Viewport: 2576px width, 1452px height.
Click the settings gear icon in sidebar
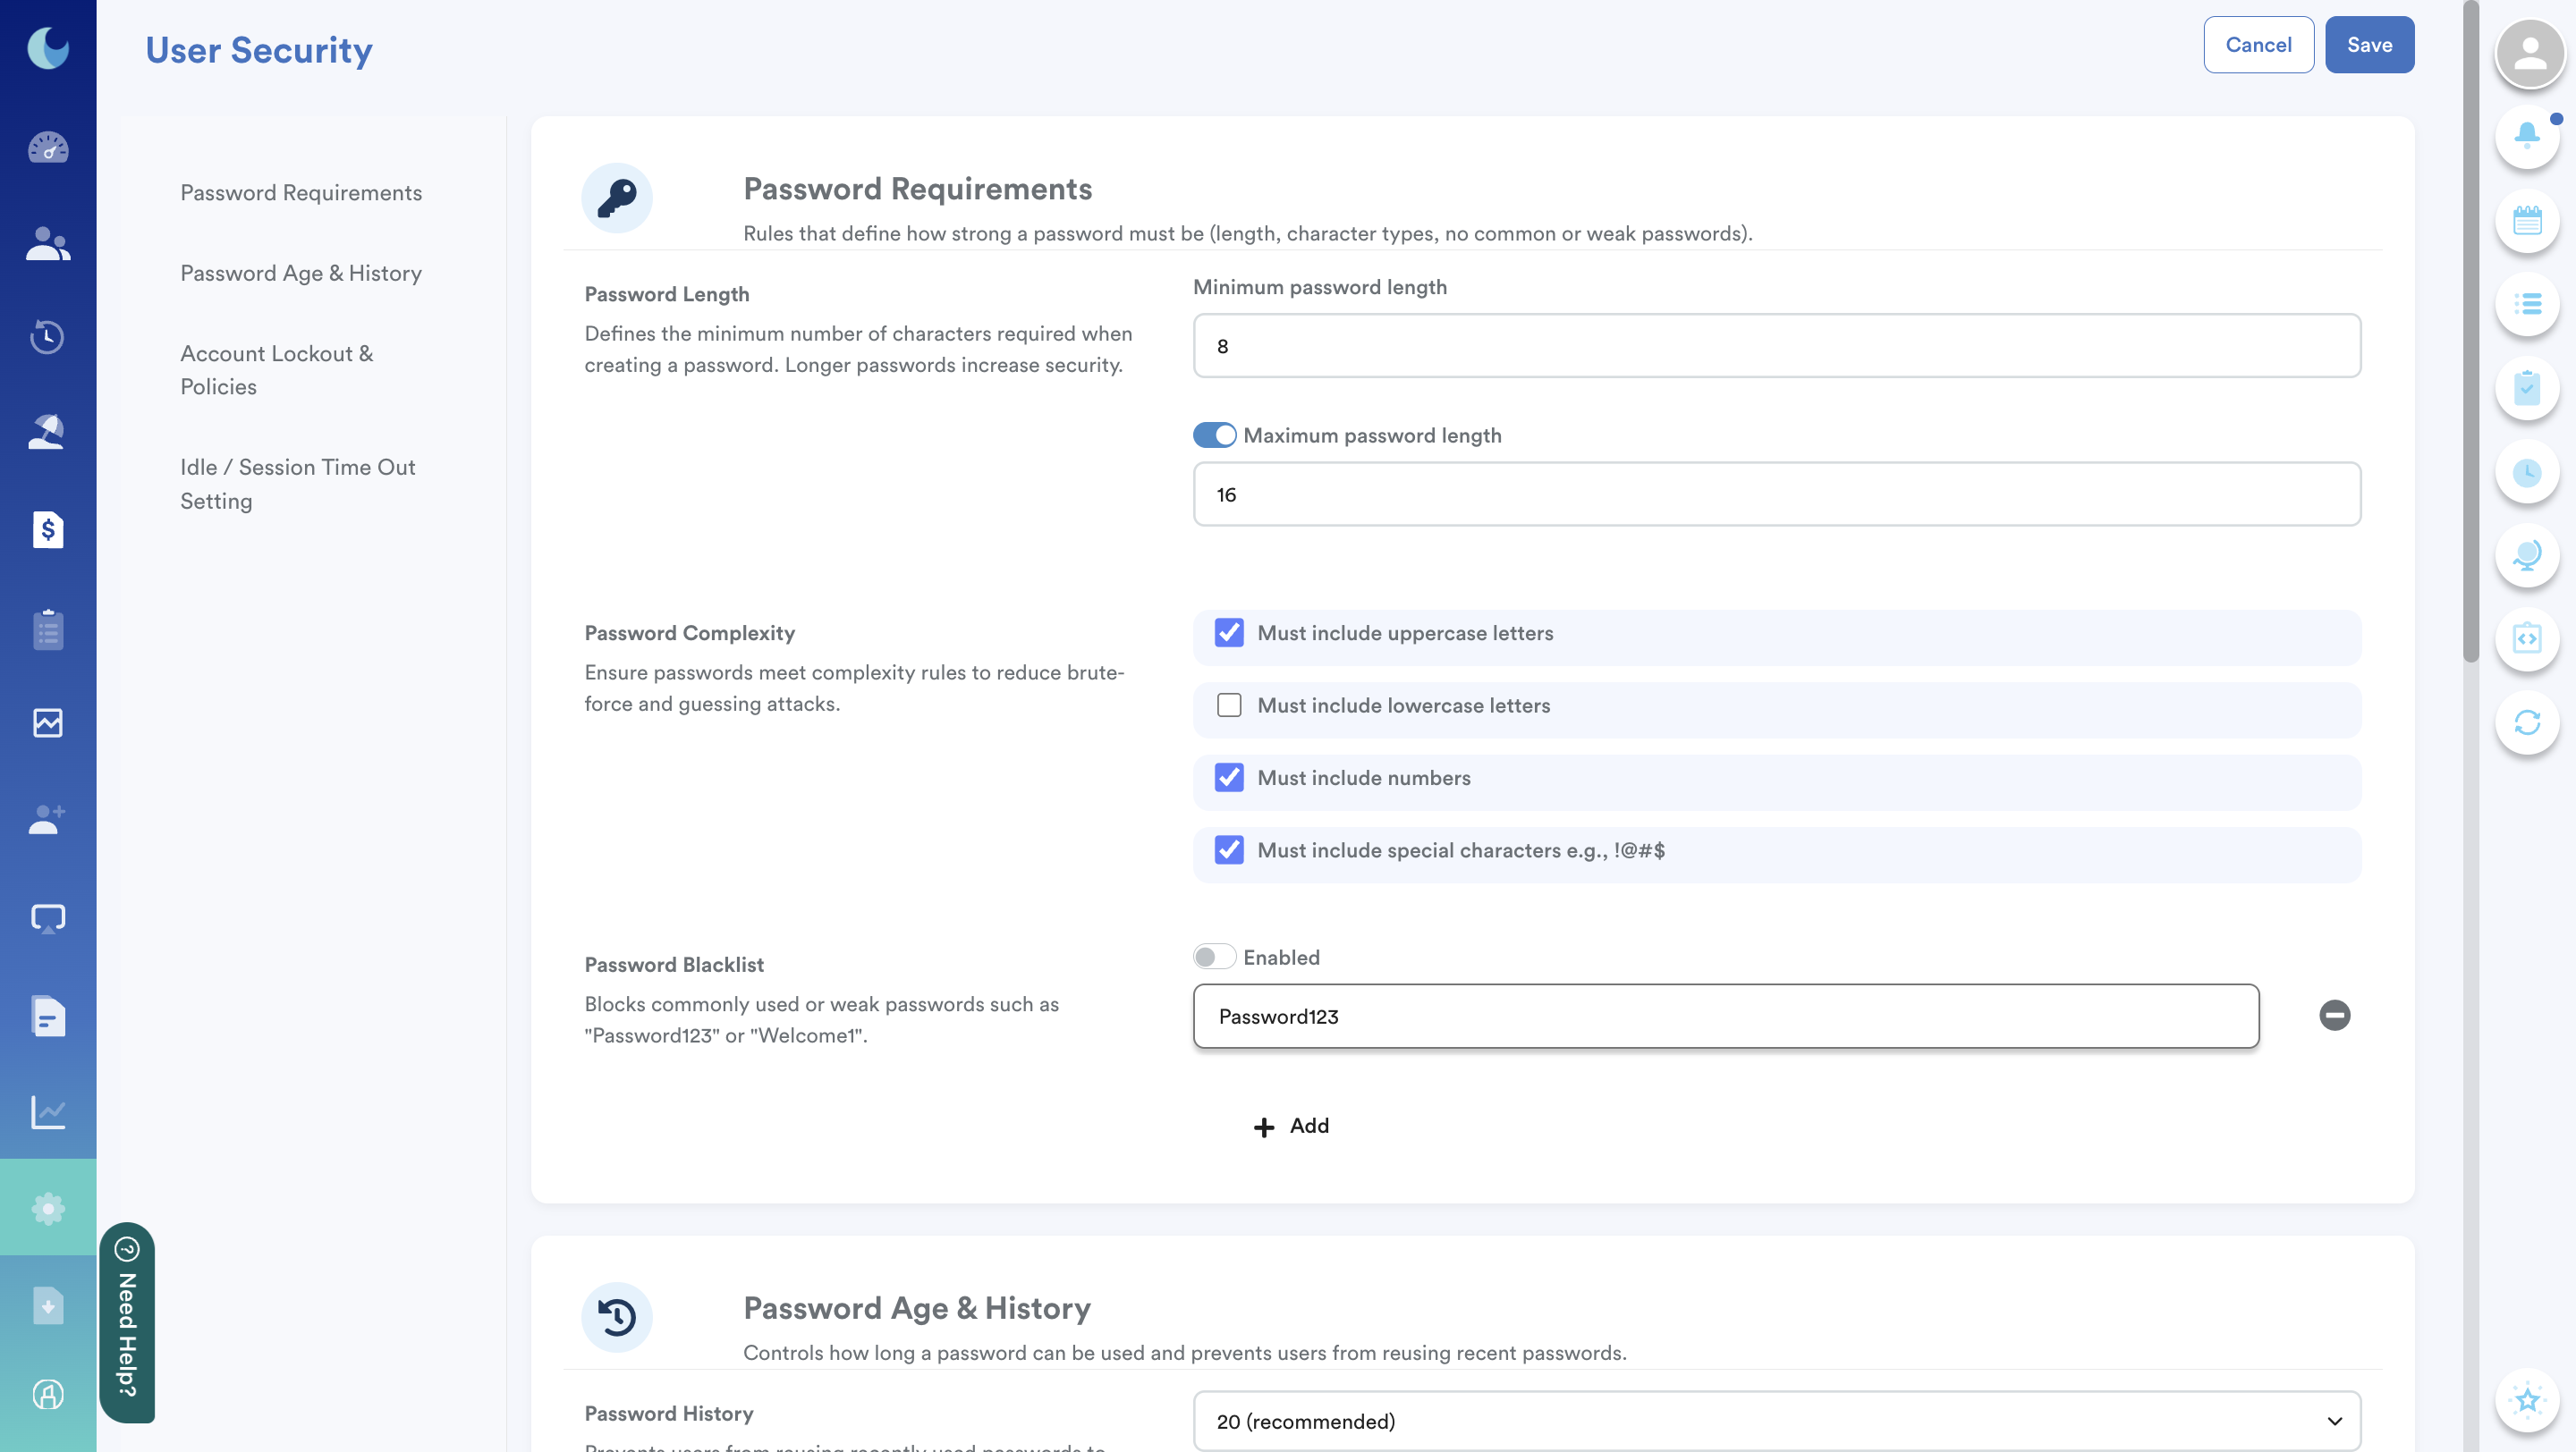point(48,1208)
